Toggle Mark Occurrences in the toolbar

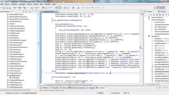(59, 8)
